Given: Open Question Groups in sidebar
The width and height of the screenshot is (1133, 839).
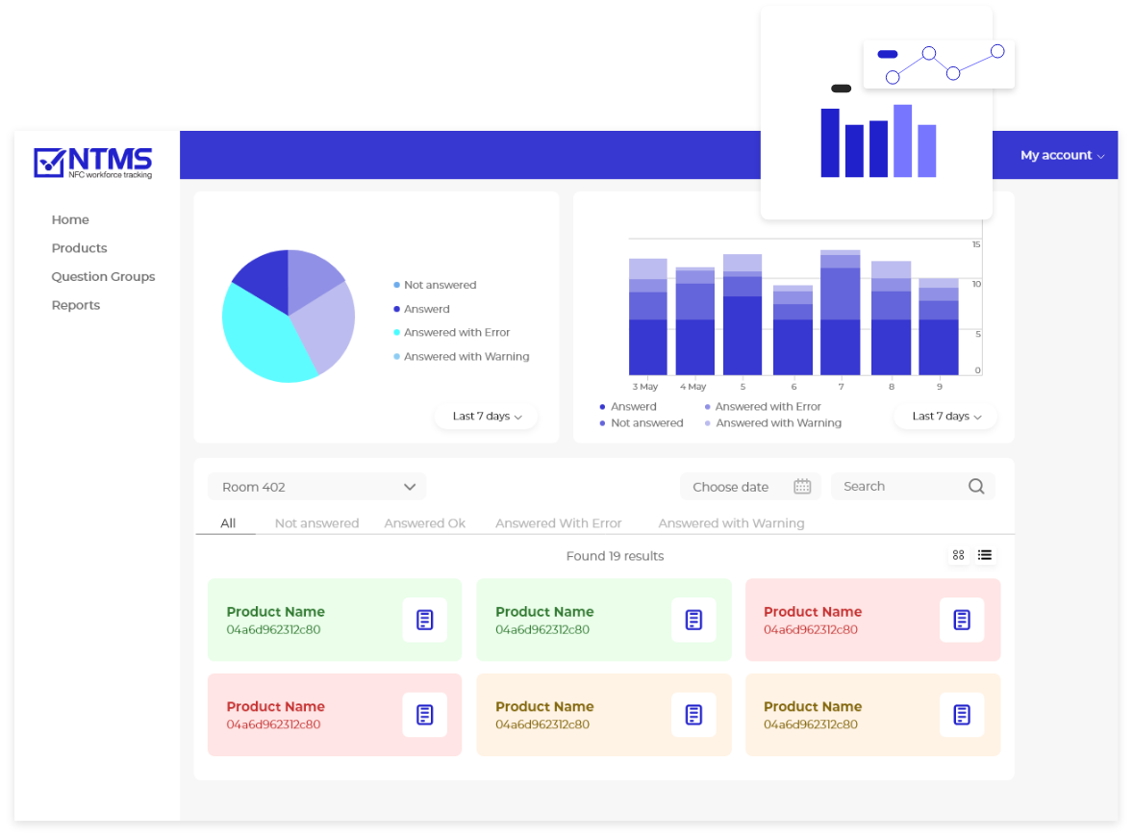Looking at the screenshot, I should [x=103, y=277].
